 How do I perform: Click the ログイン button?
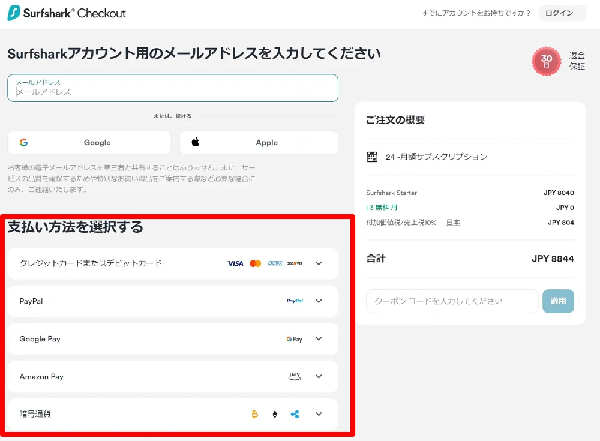coord(562,13)
